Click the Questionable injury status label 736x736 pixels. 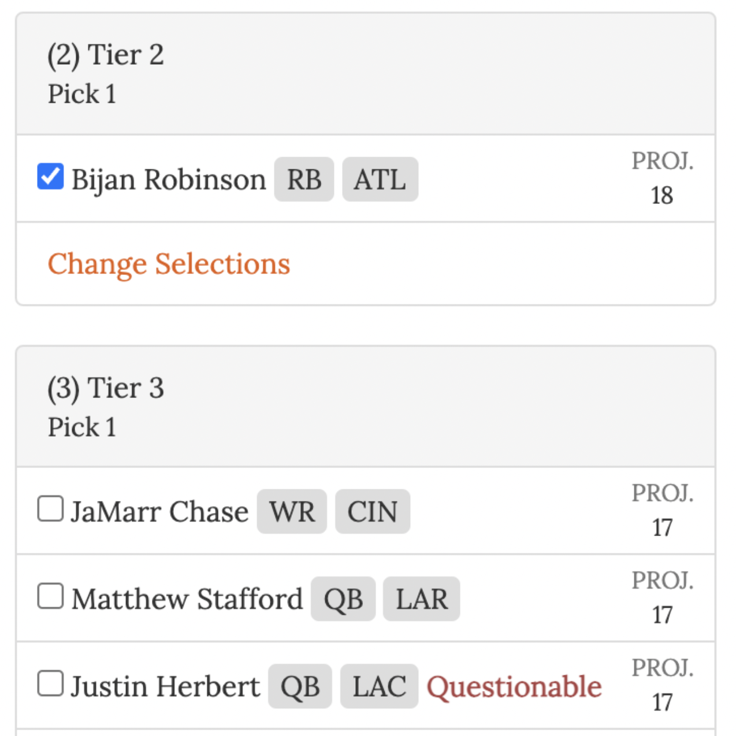(514, 686)
